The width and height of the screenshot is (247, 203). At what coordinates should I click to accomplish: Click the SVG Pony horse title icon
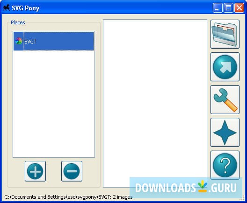tap(7, 7)
